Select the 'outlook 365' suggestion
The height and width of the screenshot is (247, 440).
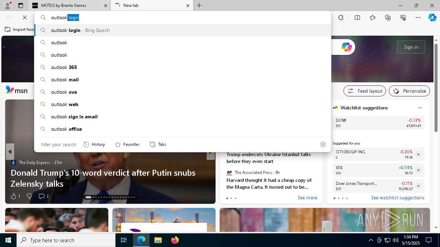coord(183,67)
